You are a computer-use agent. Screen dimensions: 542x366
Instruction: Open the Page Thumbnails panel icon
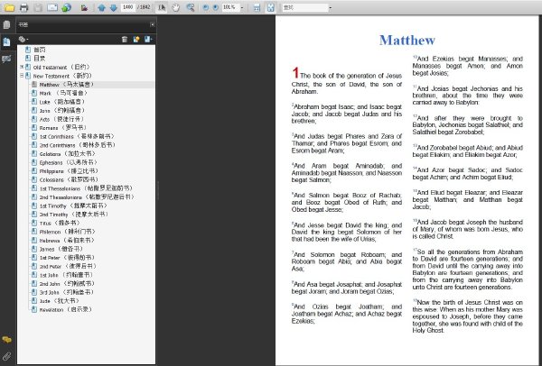coord(6,24)
